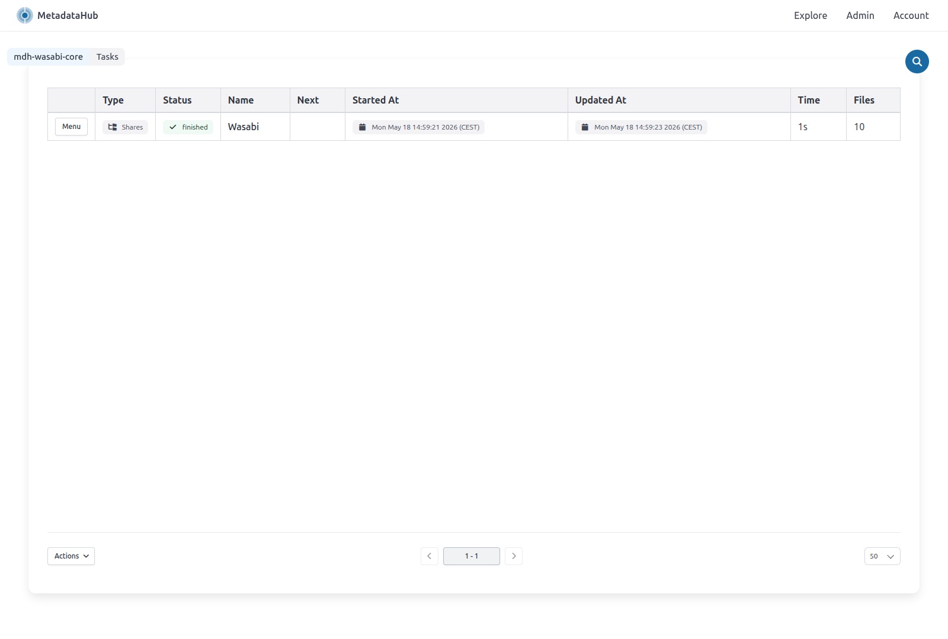Click the finished status badge
The image size is (948, 639).
188,127
